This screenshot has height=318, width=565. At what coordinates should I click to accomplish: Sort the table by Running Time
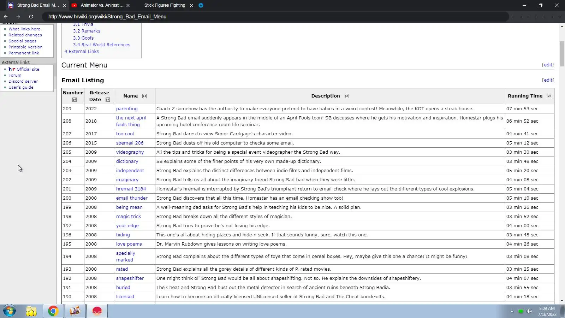pos(549,96)
